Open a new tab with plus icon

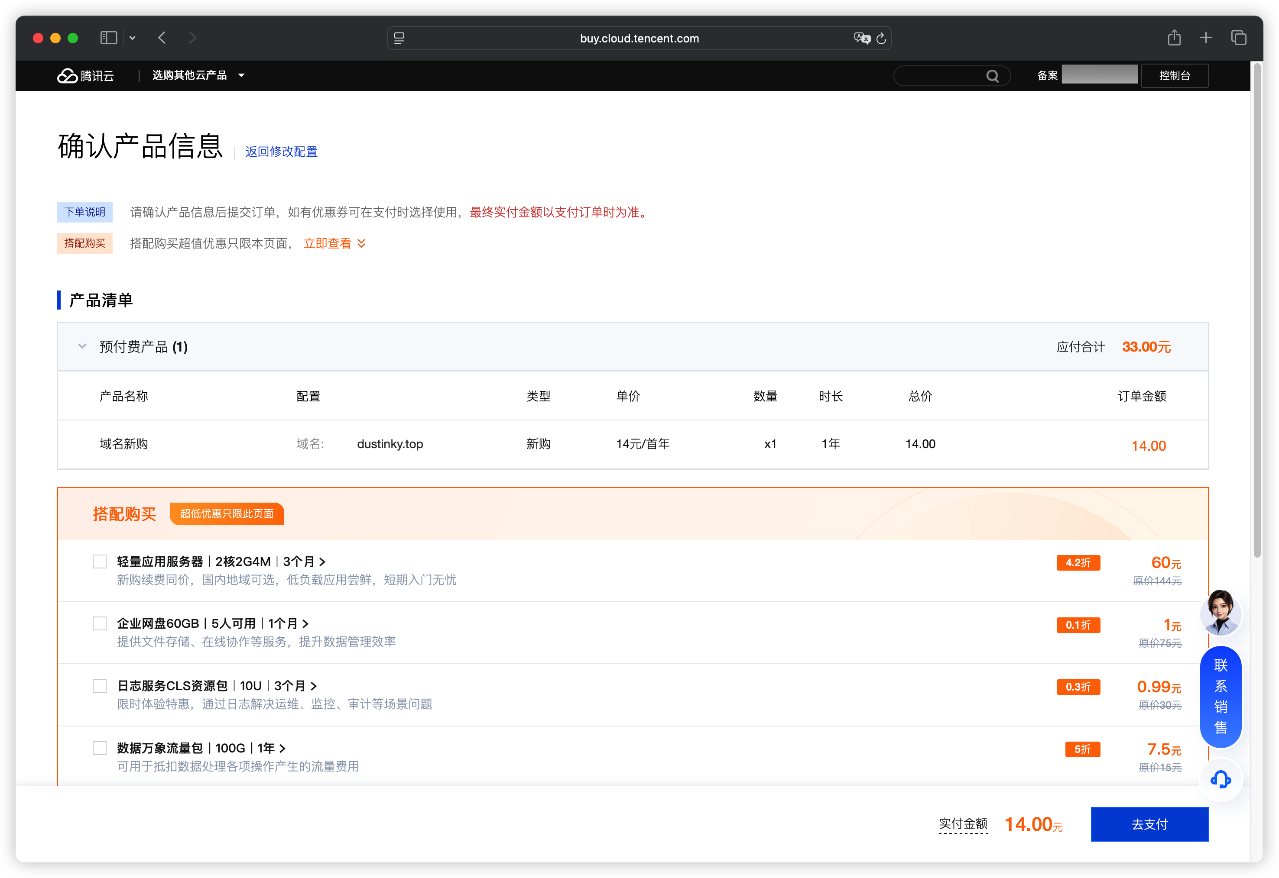click(x=1206, y=38)
